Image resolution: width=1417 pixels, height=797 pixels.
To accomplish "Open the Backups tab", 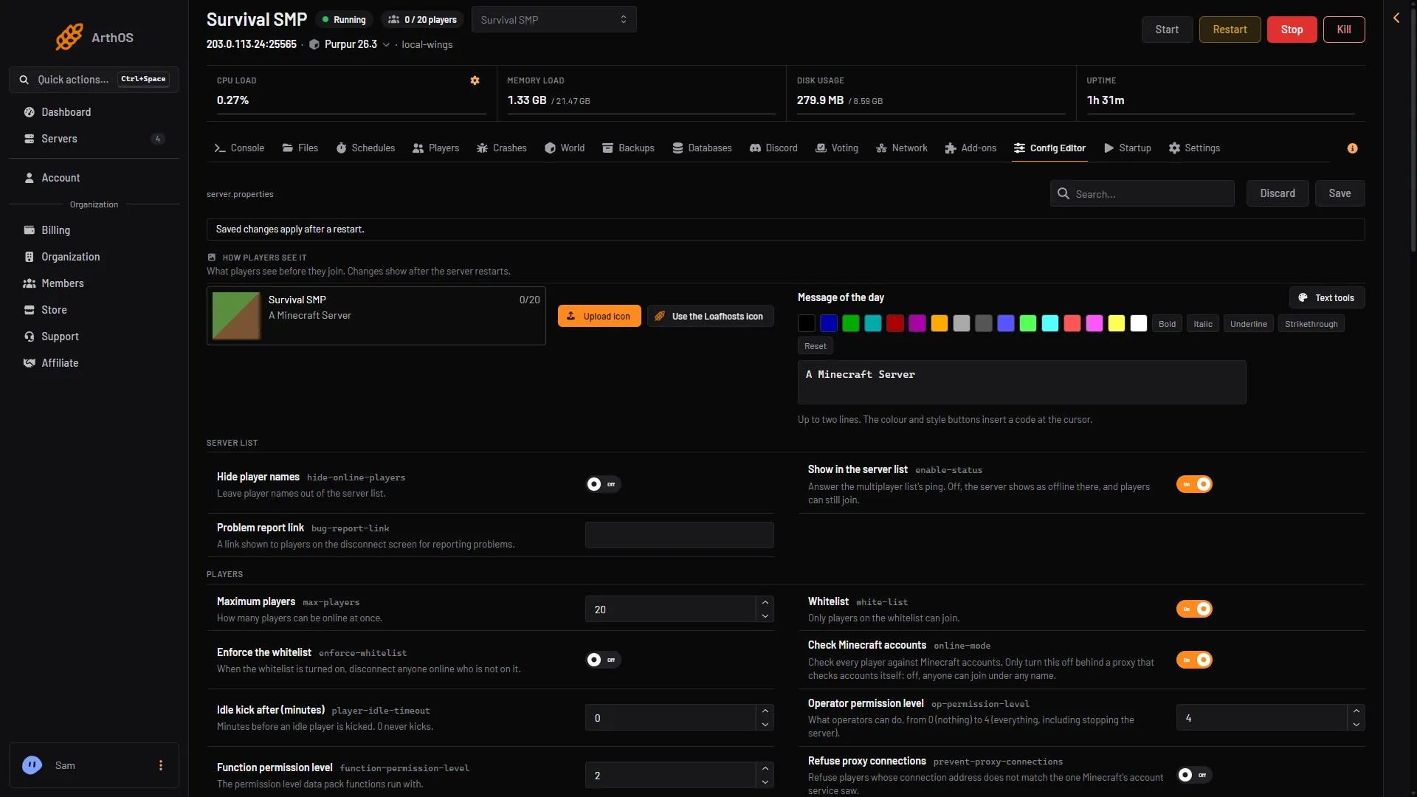I will pyautogui.click(x=628, y=148).
